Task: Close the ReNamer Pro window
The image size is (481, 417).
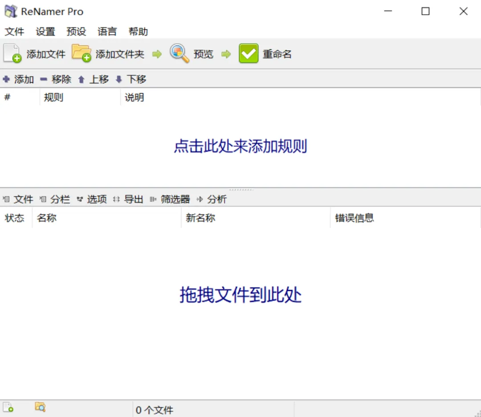Action: pos(464,11)
